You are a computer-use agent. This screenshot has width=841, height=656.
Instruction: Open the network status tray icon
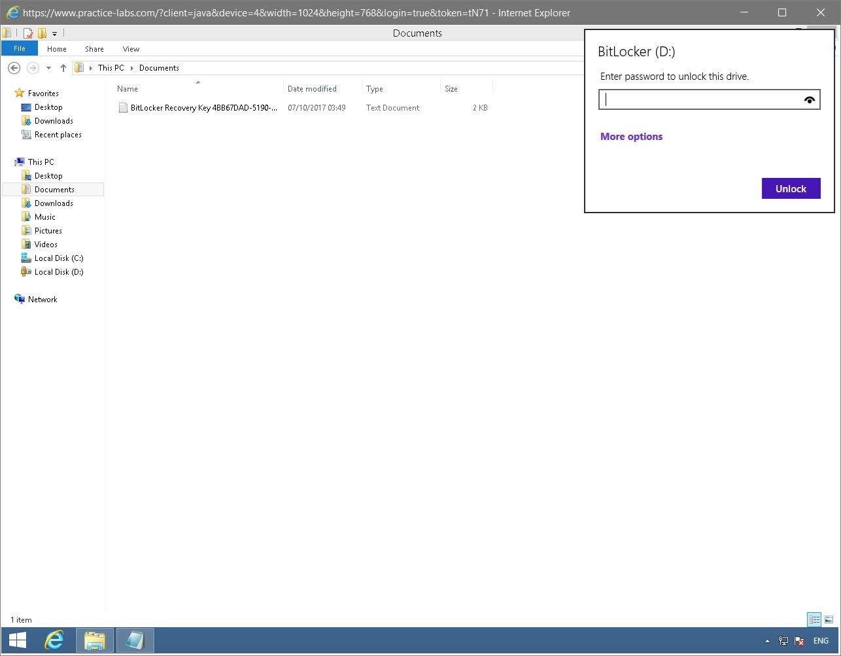[783, 641]
